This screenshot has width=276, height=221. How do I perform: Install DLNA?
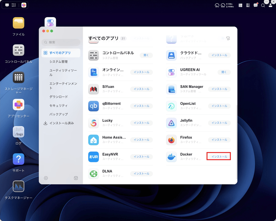tap(141, 174)
